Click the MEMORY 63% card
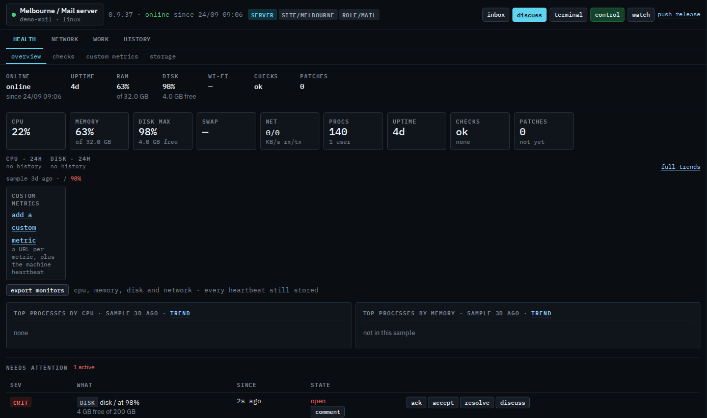Screen dimensions: 707x418 pyautogui.click(x=99, y=131)
